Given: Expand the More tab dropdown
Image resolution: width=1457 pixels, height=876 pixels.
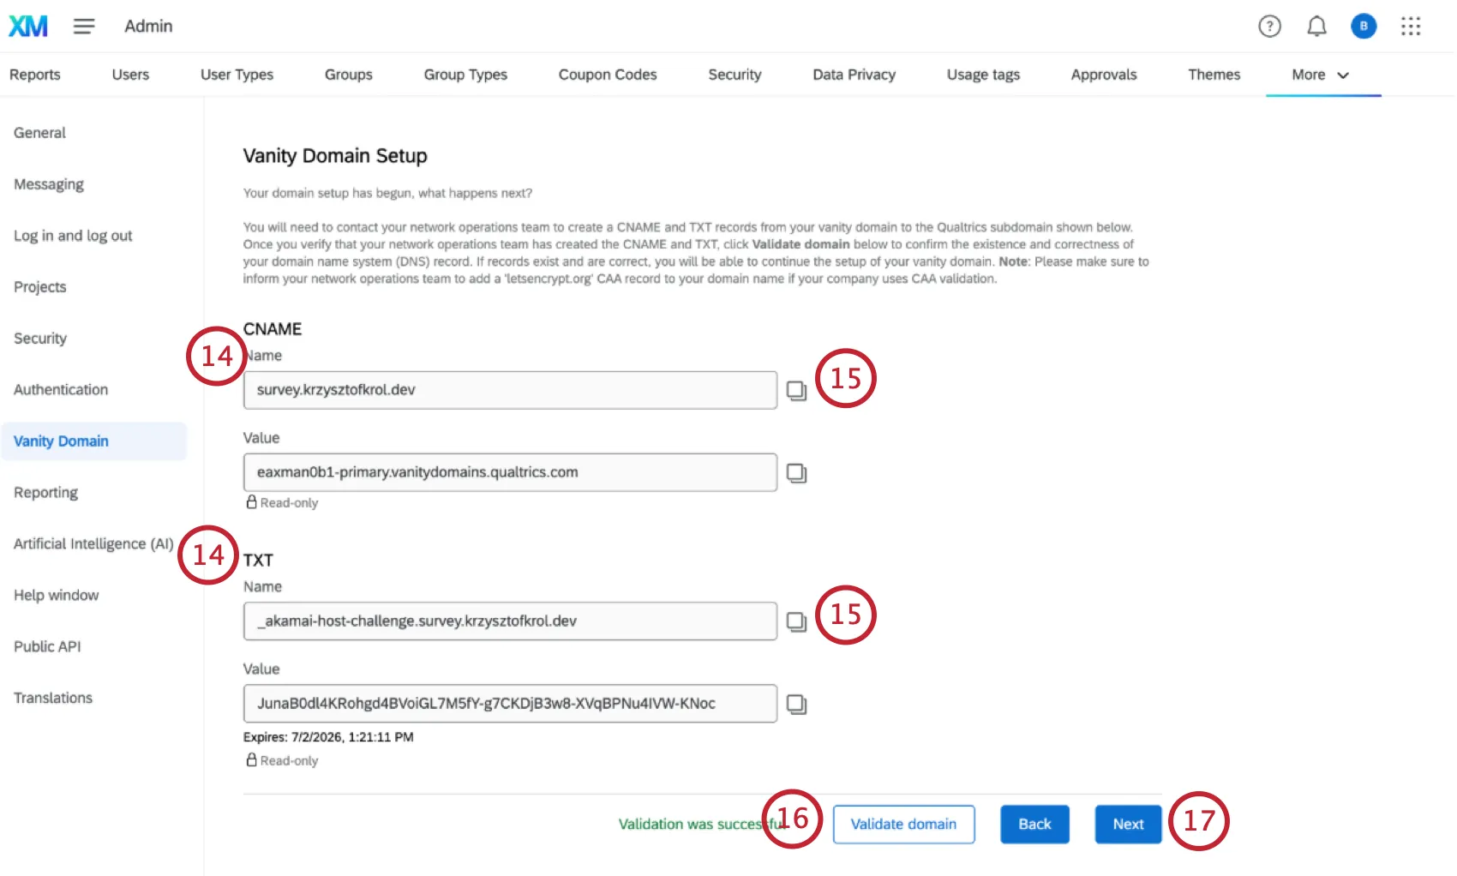Looking at the screenshot, I should 1321,75.
